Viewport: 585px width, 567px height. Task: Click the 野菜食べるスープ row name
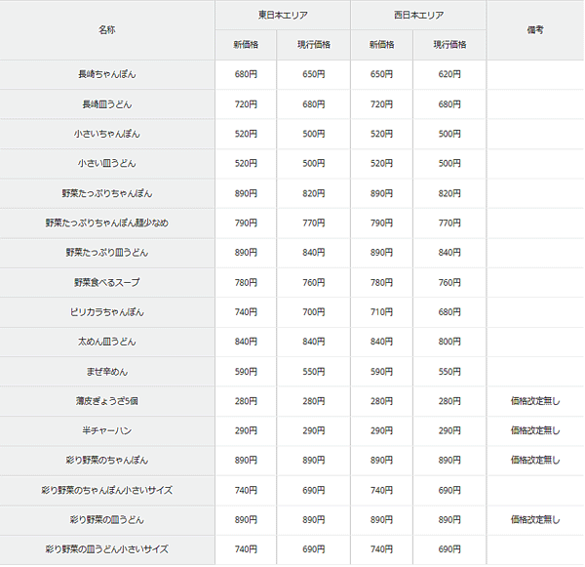tap(107, 282)
